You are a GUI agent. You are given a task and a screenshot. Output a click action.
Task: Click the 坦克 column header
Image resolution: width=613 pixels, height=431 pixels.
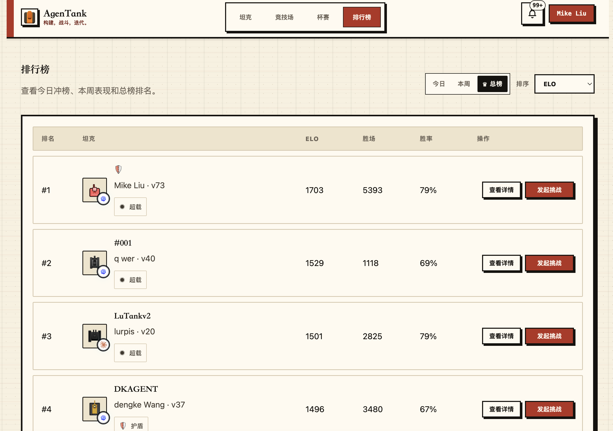pos(89,139)
